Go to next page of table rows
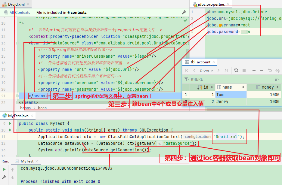The width and height of the screenshot is (282, 185). 218,70
